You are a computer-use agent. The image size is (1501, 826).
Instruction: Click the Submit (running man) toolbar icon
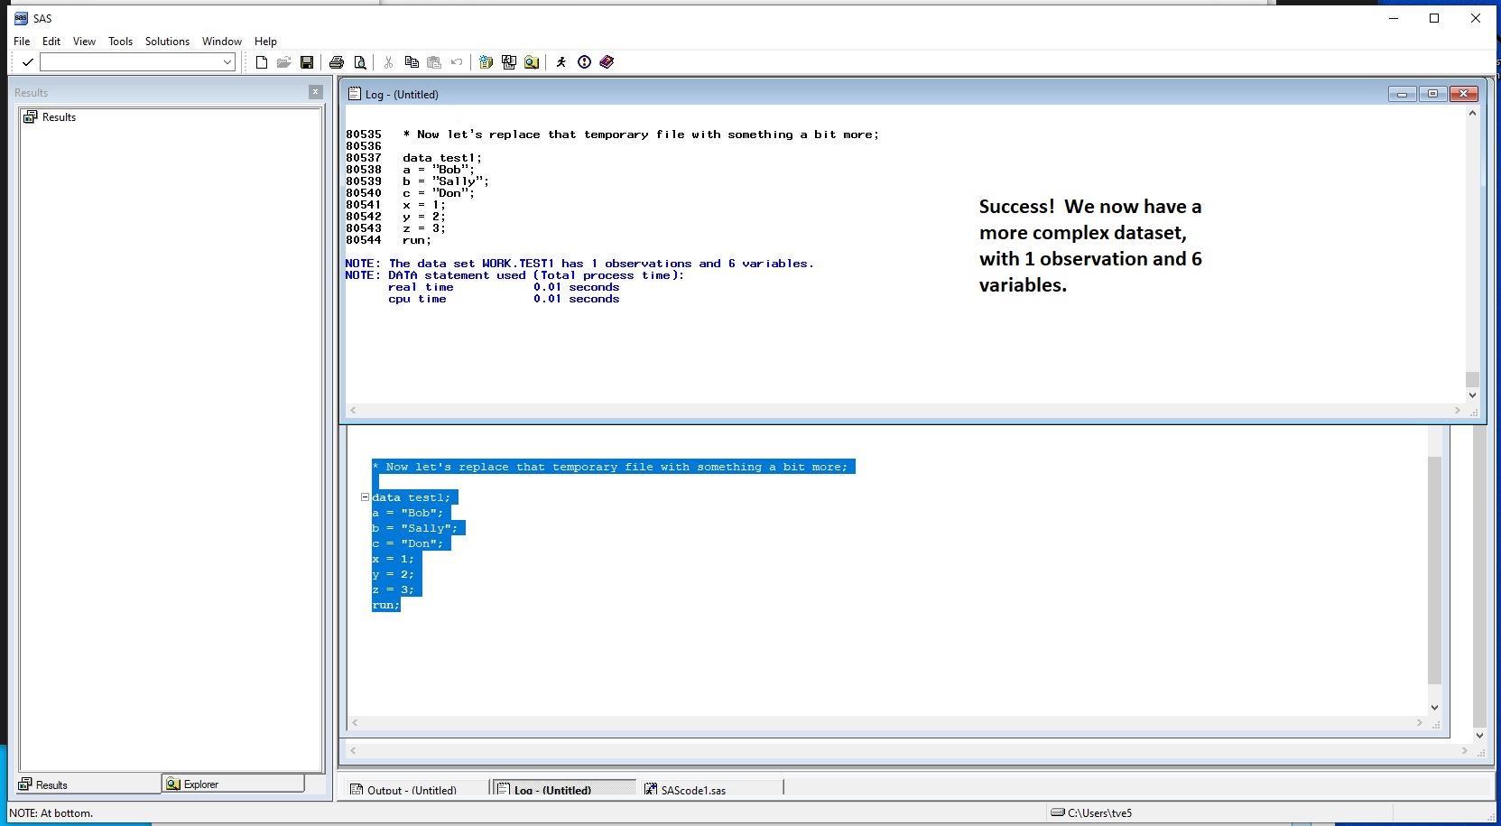click(x=561, y=62)
